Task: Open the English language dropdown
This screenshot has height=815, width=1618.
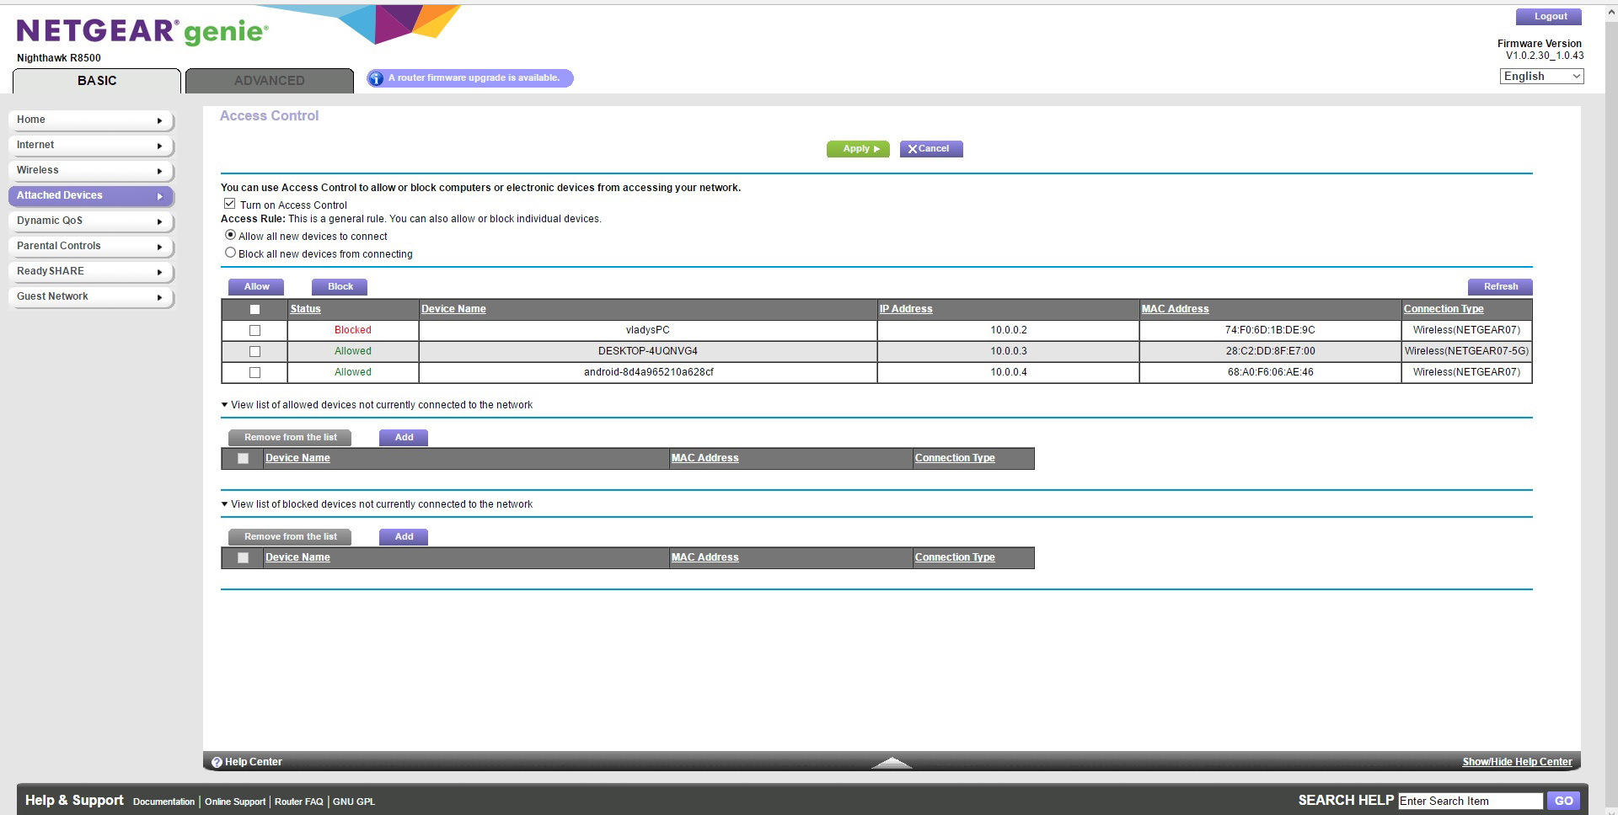Action: point(1541,77)
